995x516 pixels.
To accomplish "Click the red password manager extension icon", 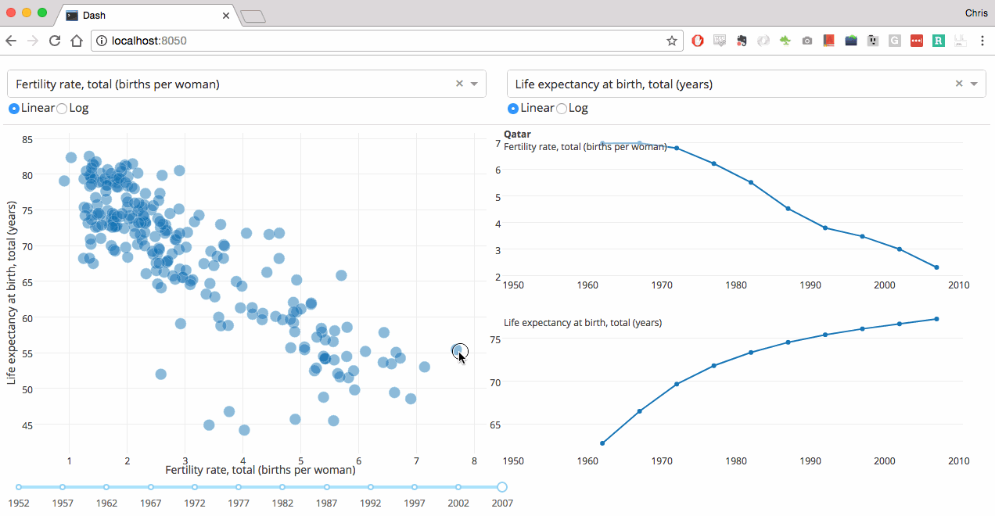I will [x=916, y=40].
